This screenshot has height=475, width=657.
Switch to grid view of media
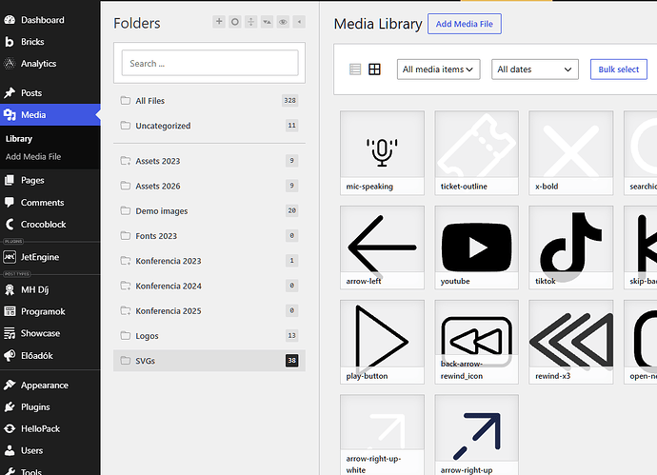tap(374, 69)
